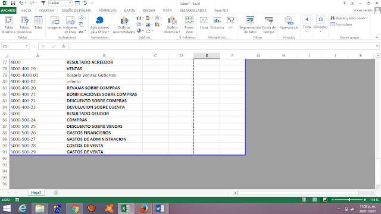Image resolution: width=381 pixels, height=214 pixels.
Task: Switch to Normal view in status bar
Action: (x=304, y=200)
